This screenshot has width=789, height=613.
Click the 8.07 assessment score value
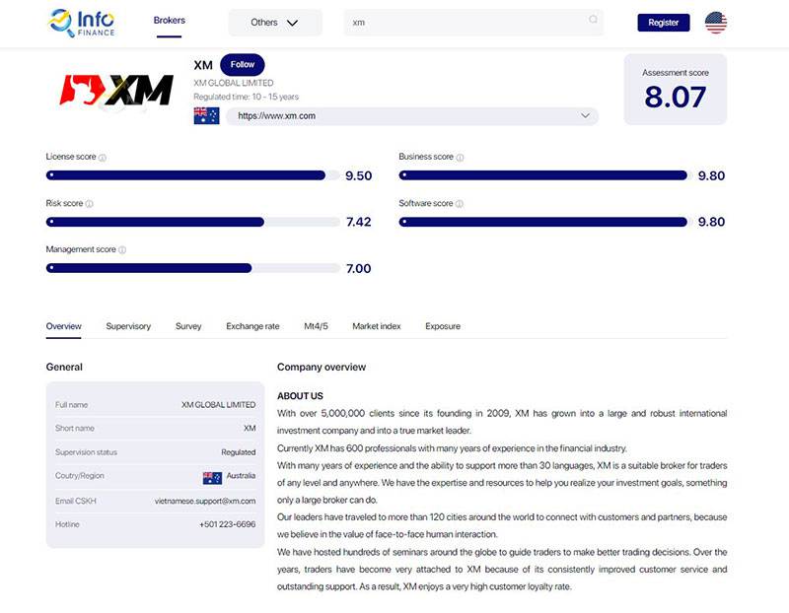[x=676, y=97]
